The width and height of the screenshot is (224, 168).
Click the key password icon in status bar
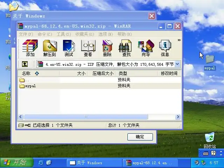tap(27, 125)
